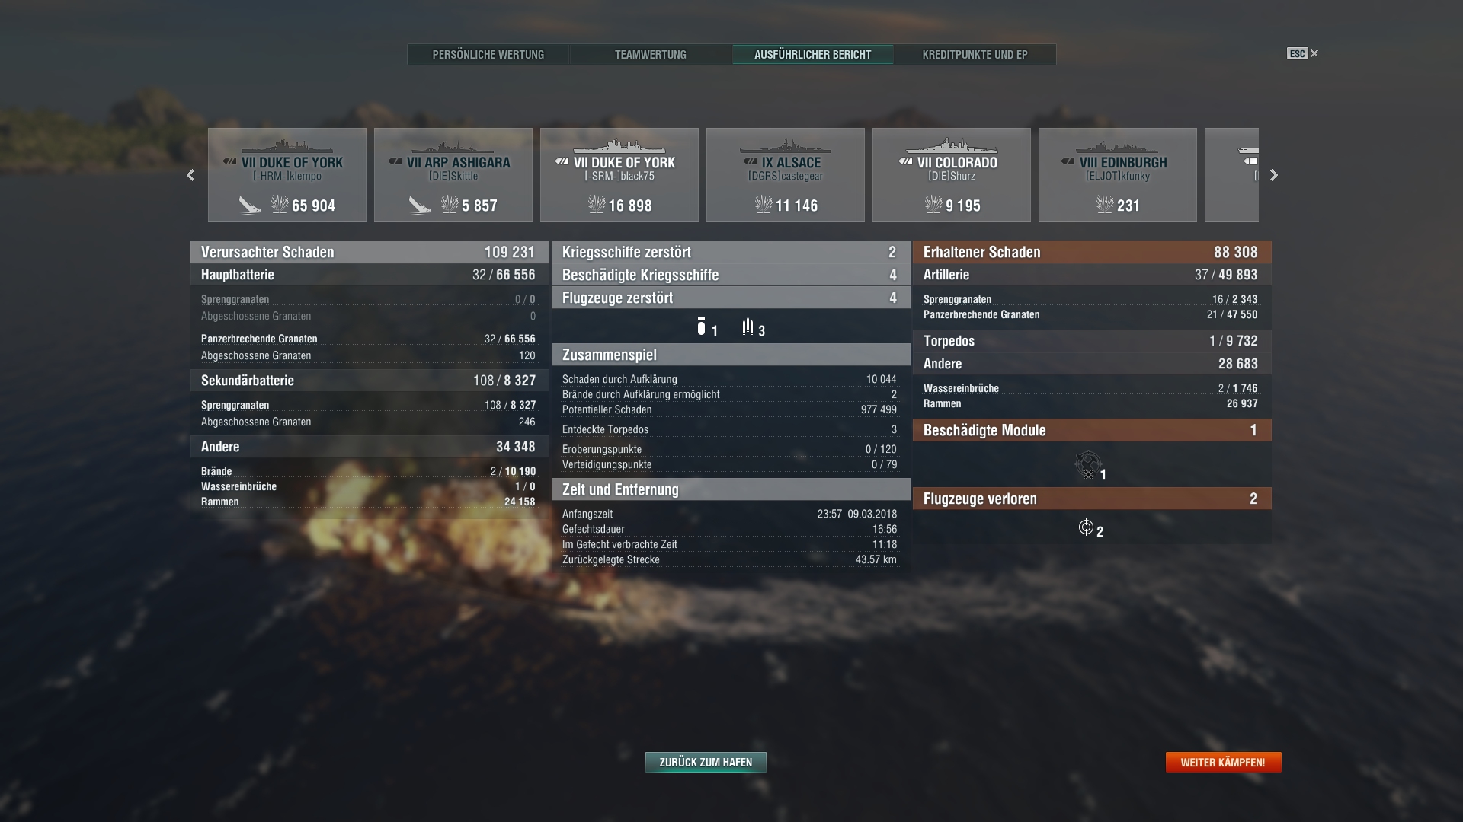
Task: Click the damaged module icon
Action: pos(1088,464)
